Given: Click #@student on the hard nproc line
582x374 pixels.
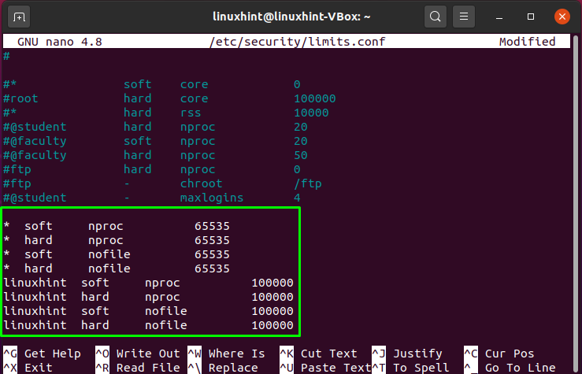Looking at the screenshot, I should [35, 127].
